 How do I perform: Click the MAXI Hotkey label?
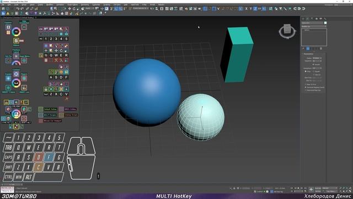pyautogui.click(x=70, y=109)
